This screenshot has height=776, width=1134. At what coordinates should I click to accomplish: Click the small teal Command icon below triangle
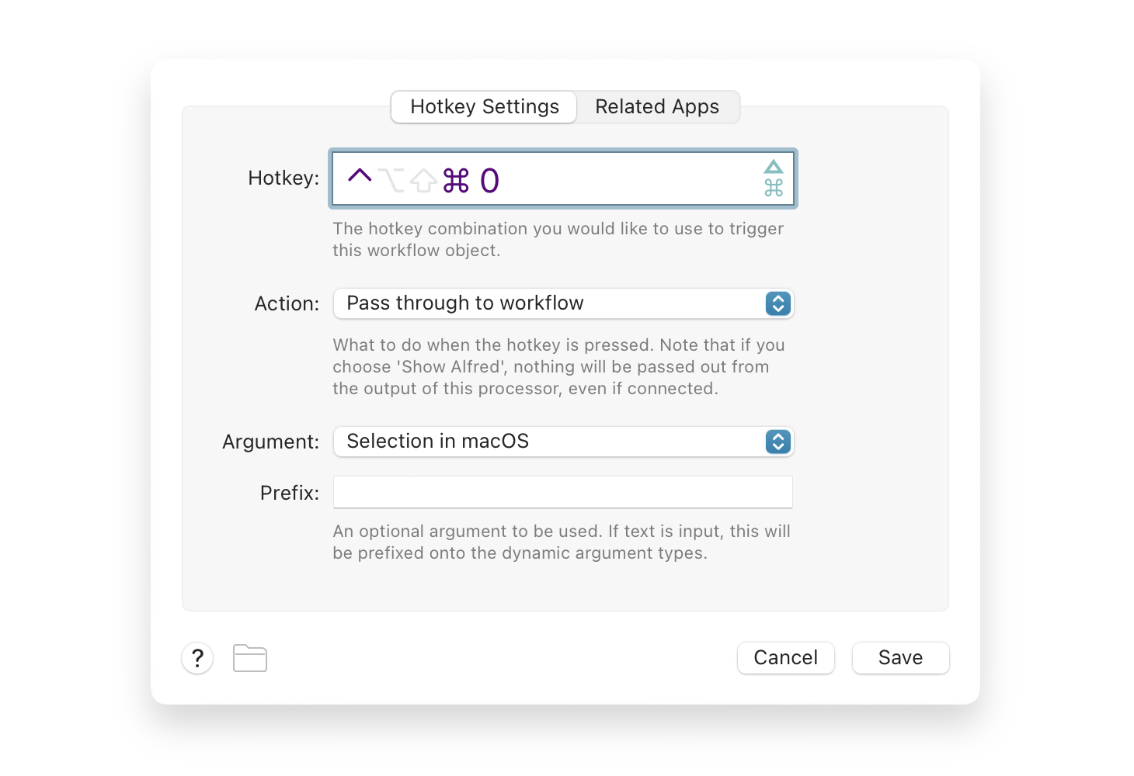tap(774, 188)
